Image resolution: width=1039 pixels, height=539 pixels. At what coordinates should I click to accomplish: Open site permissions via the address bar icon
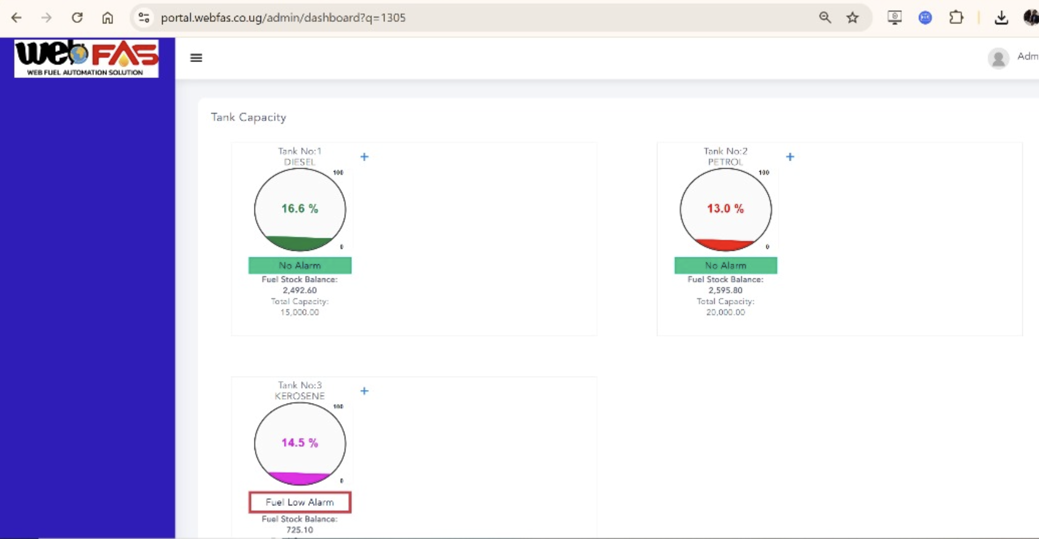[144, 17]
